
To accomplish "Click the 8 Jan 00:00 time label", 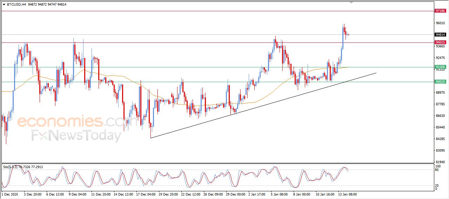I will (x=302, y=194).
